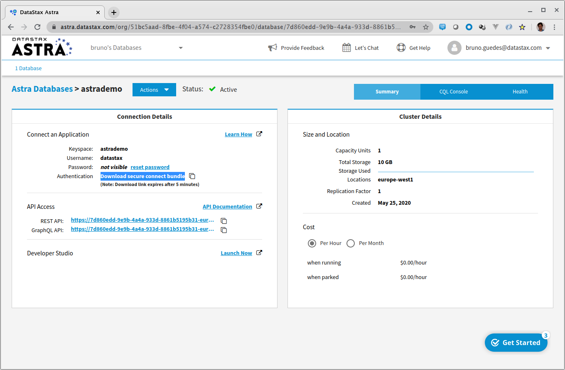Click the 10 GB total storage value
The height and width of the screenshot is (370, 565).
(x=385, y=162)
